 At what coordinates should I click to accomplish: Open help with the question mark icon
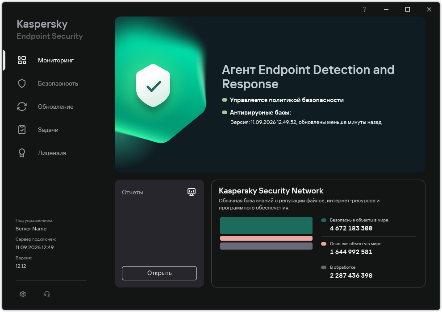pos(364,9)
